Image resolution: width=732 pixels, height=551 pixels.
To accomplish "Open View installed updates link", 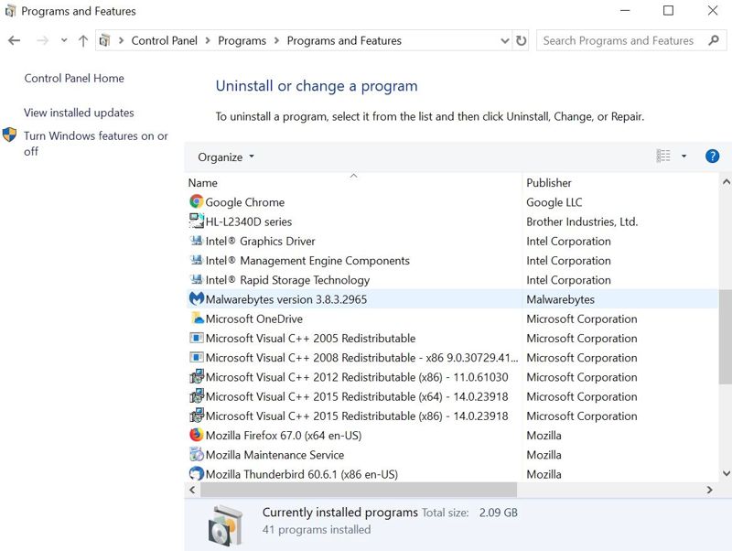I will click(x=79, y=113).
